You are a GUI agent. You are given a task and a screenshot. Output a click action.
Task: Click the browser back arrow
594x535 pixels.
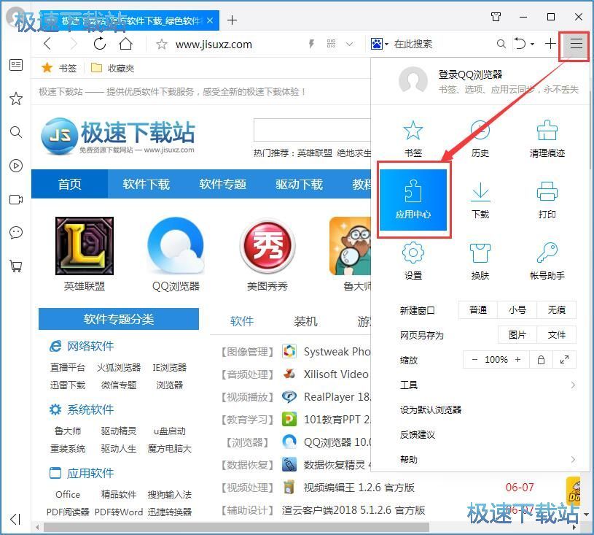47,44
